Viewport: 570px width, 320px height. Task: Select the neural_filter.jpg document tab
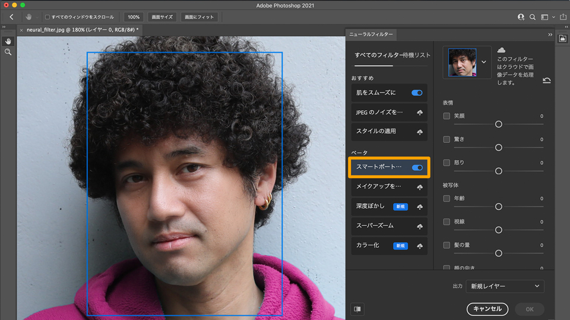(x=82, y=29)
